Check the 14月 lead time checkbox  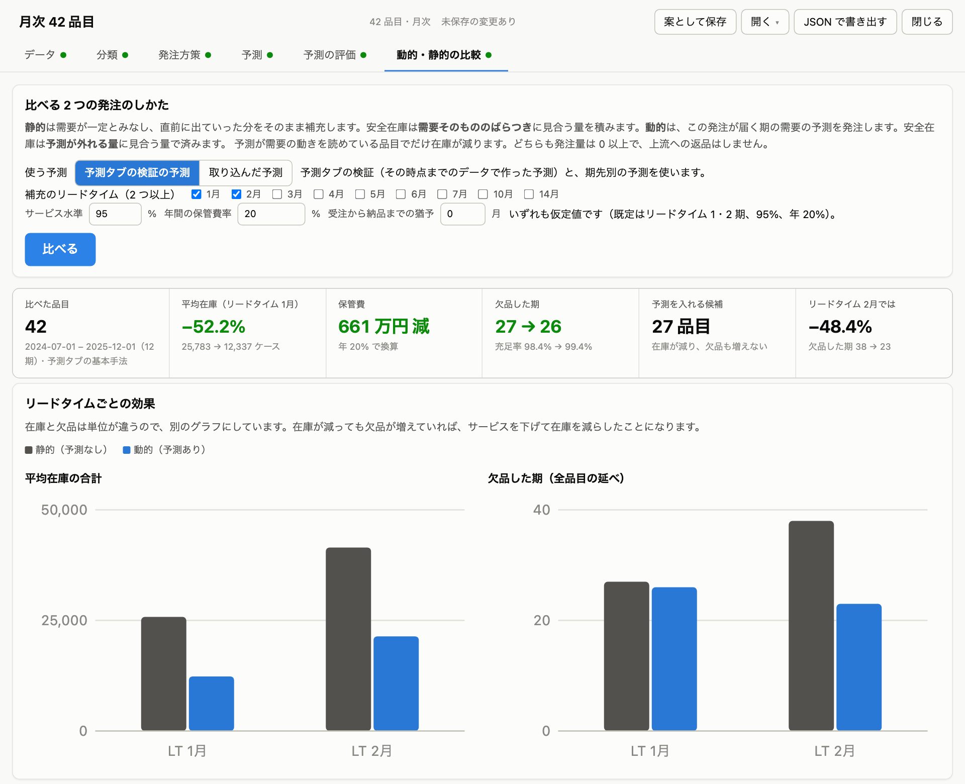tap(529, 194)
